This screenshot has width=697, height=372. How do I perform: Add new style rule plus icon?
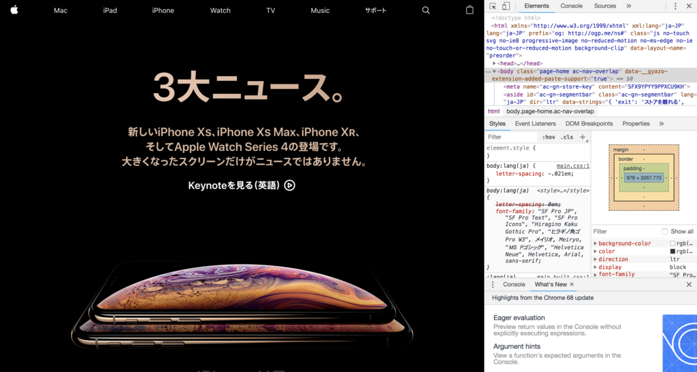583,137
